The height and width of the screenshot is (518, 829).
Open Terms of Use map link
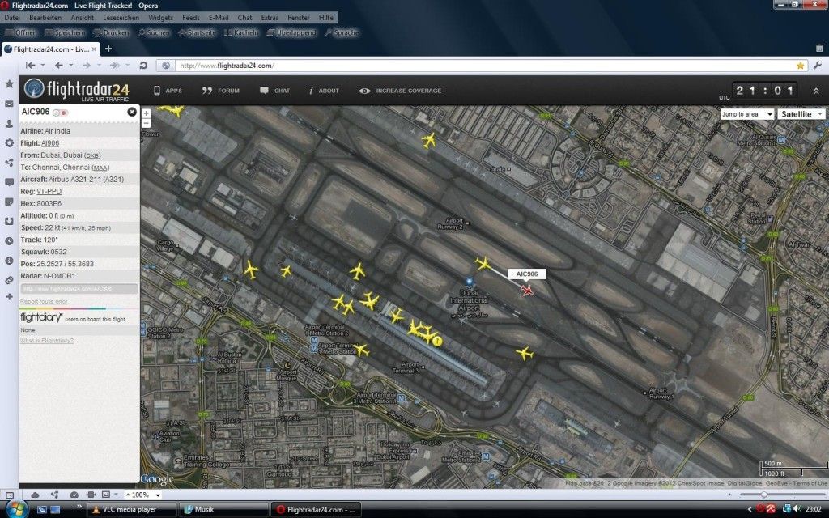click(810, 483)
